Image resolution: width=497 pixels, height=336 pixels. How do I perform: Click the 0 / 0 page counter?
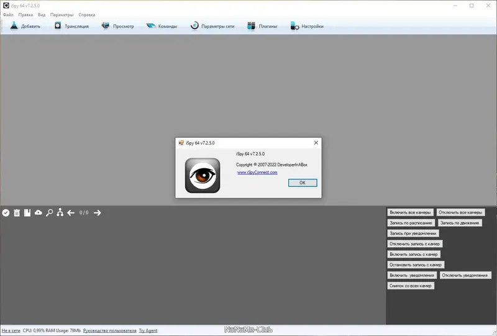pos(84,212)
